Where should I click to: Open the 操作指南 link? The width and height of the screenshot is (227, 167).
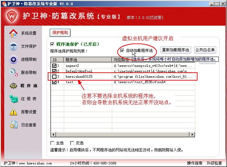[x=195, y=163]
